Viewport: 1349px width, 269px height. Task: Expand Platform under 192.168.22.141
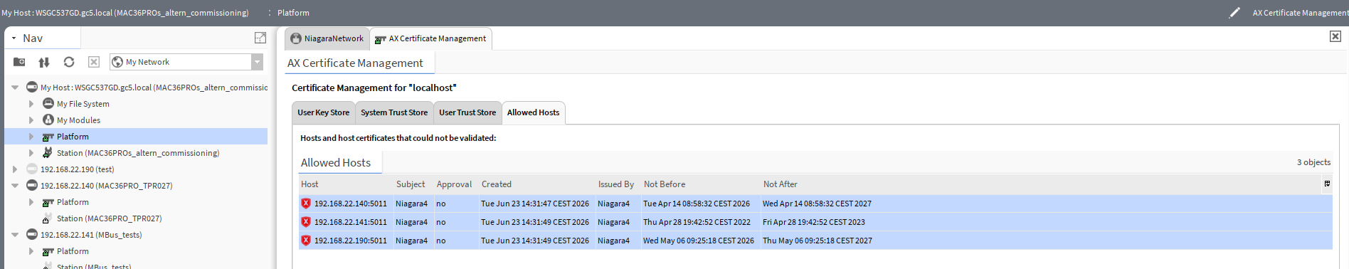click(x=31, y=251)
